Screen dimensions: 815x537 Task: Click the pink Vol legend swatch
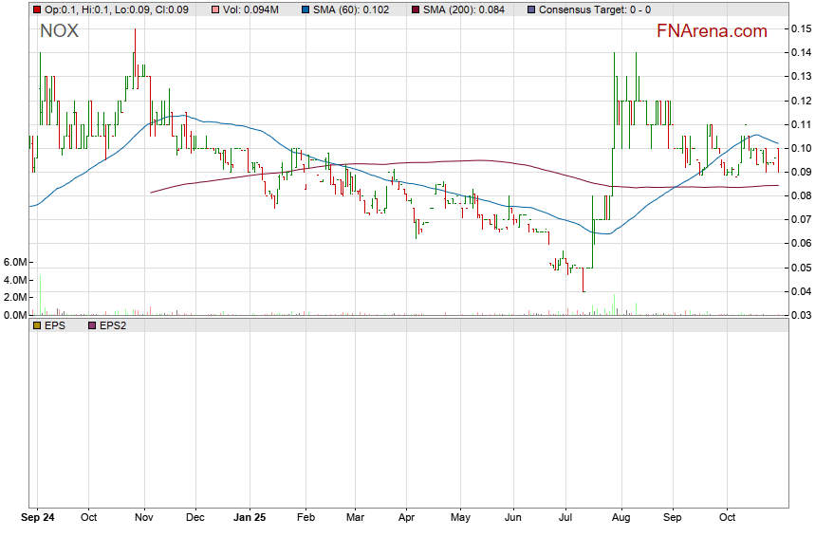pyautogui.click(x=215, y=9)
